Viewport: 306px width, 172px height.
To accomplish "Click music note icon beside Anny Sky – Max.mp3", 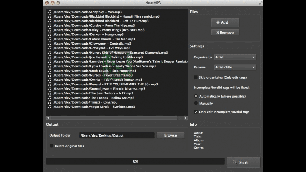I will tap(50, 12).
